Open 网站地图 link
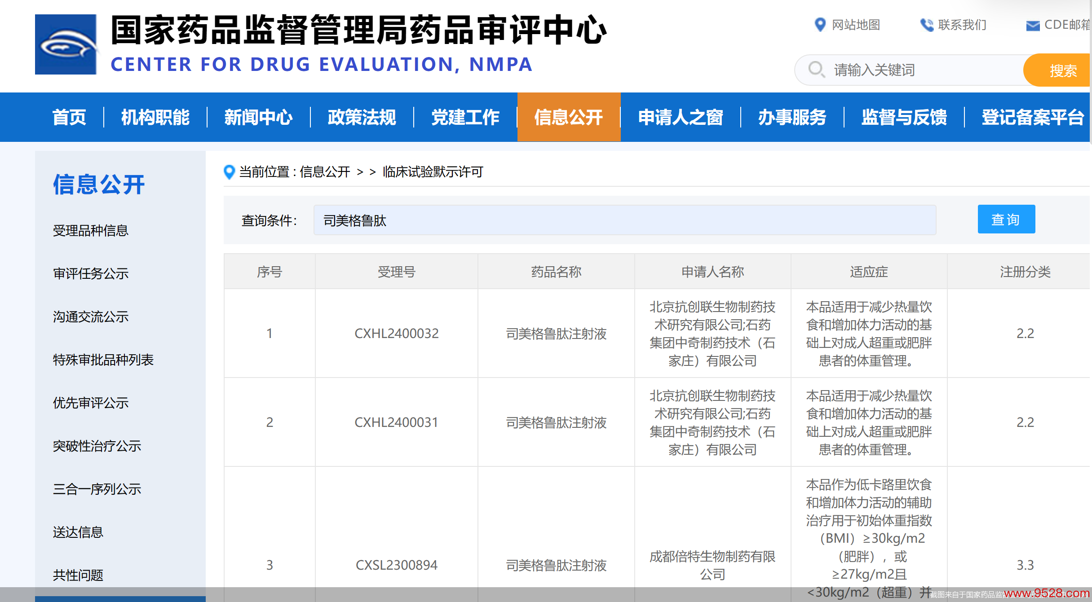 [856, 25]
